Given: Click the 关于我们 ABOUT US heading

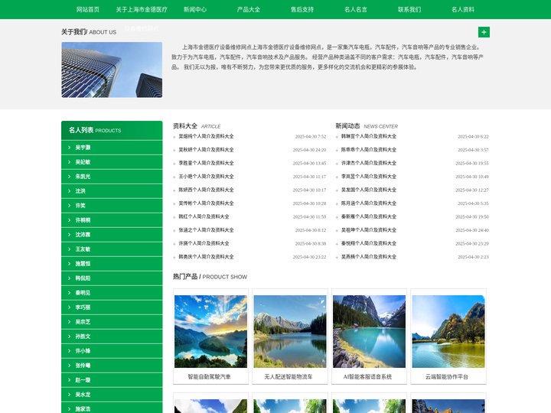Looking at the screenshot, I should pyautogui.click(x=89, y=32).
